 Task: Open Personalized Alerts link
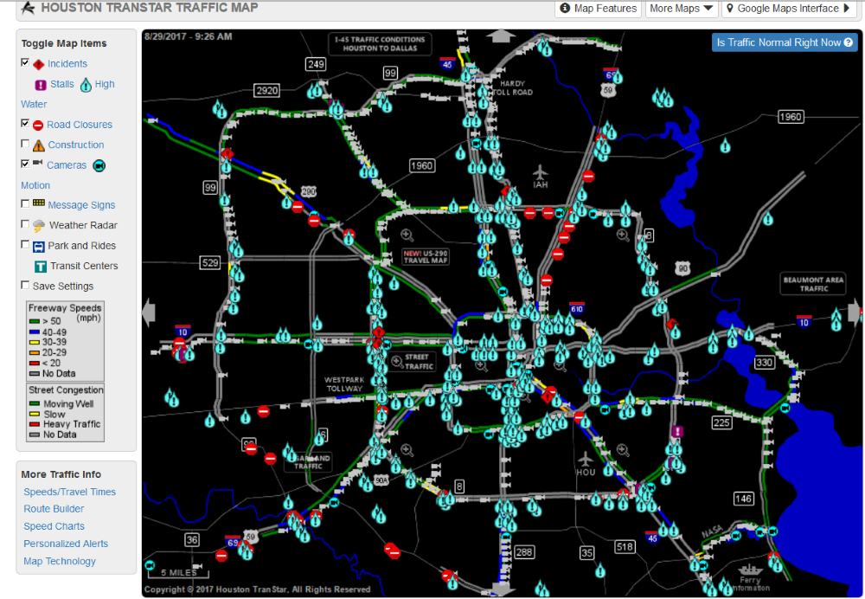pos(66,544)
